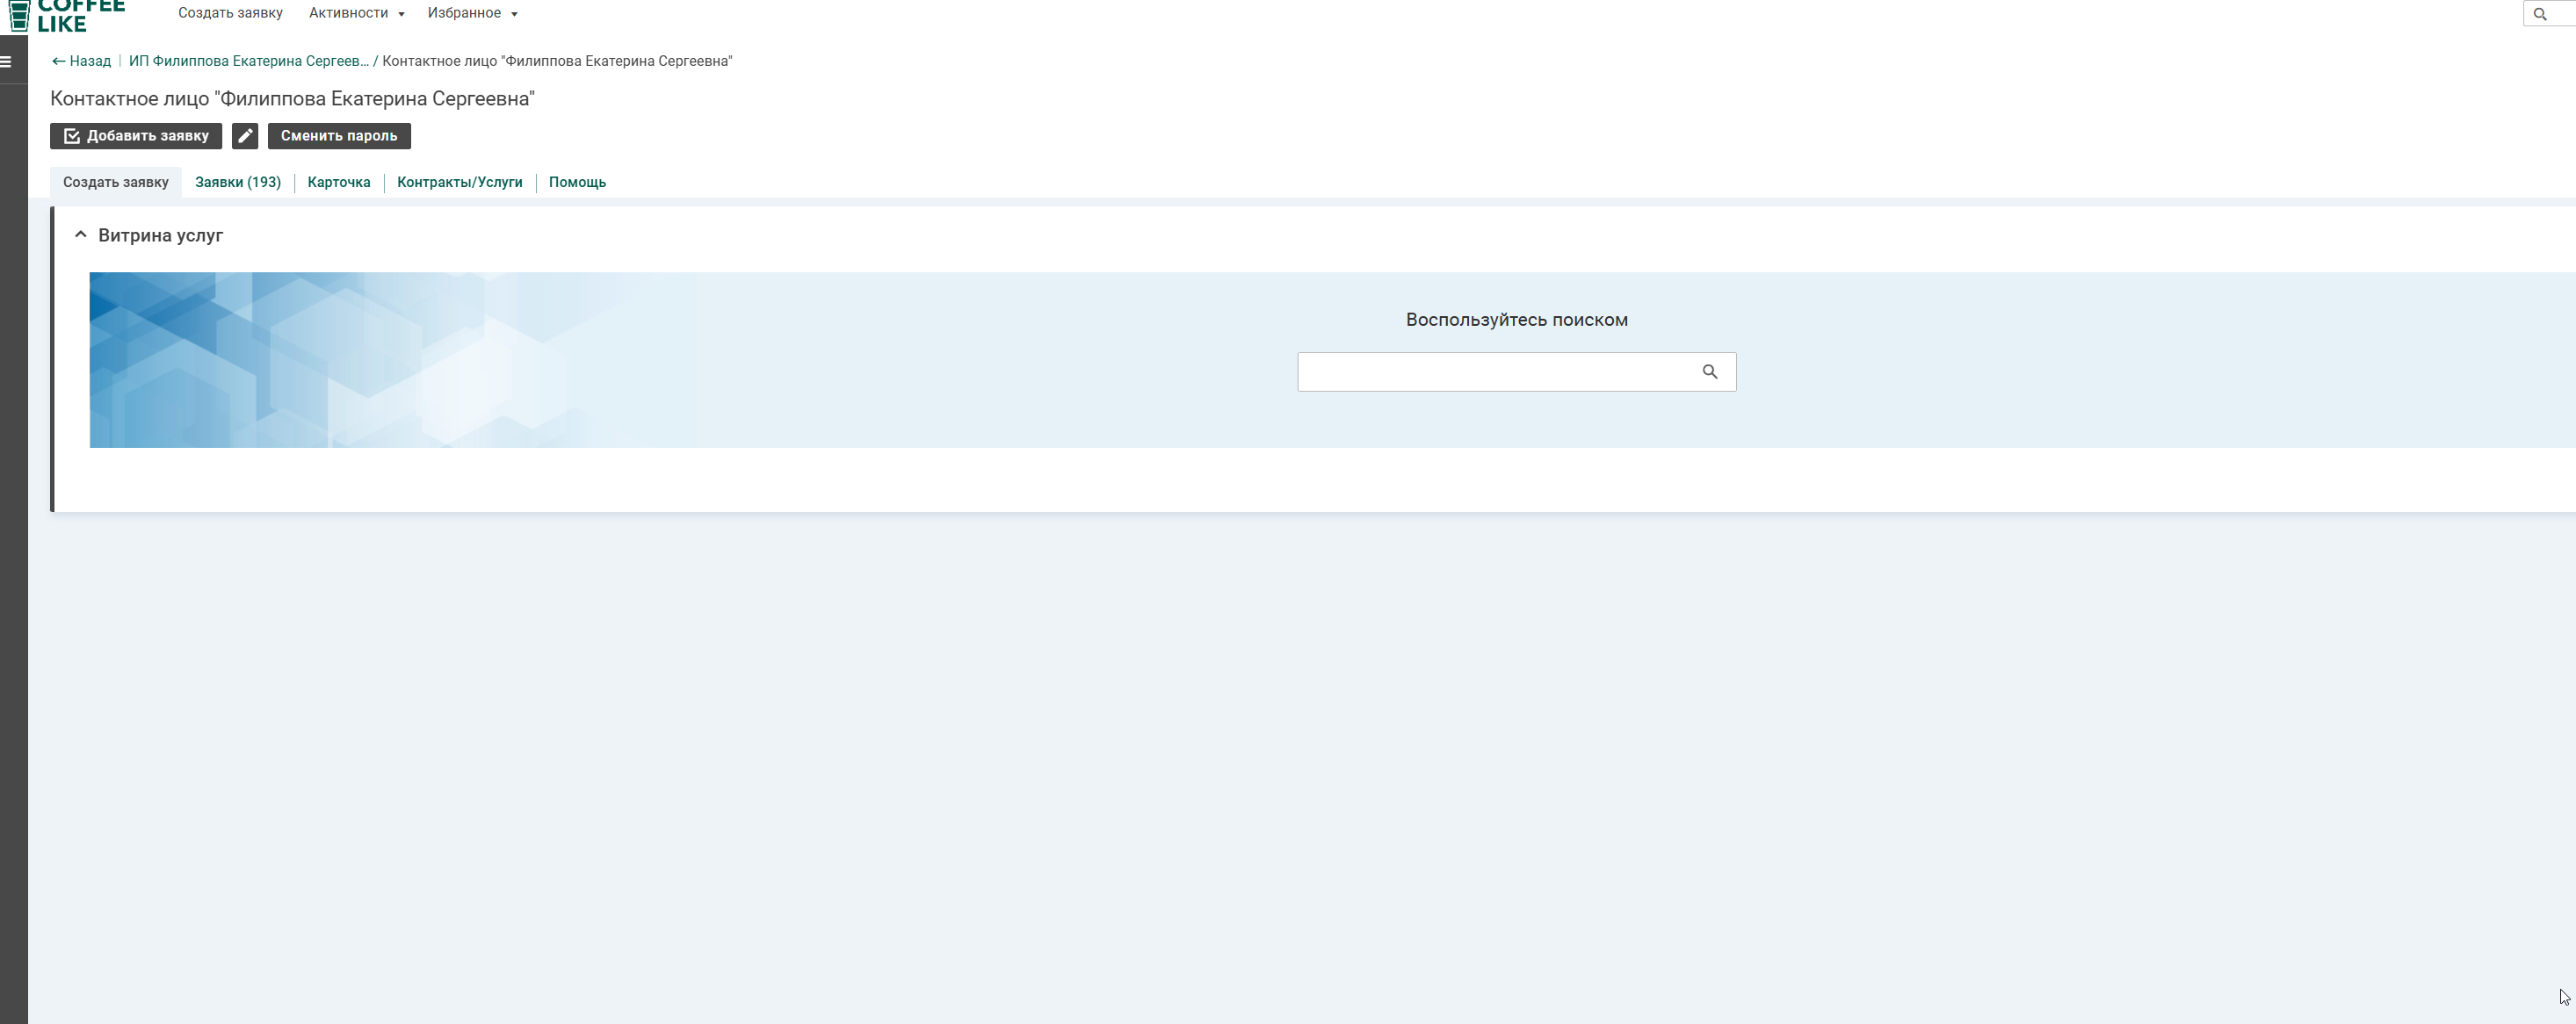Go back via the Назад link
This screenshot has height=1024, width=2576.
point(81,61)
